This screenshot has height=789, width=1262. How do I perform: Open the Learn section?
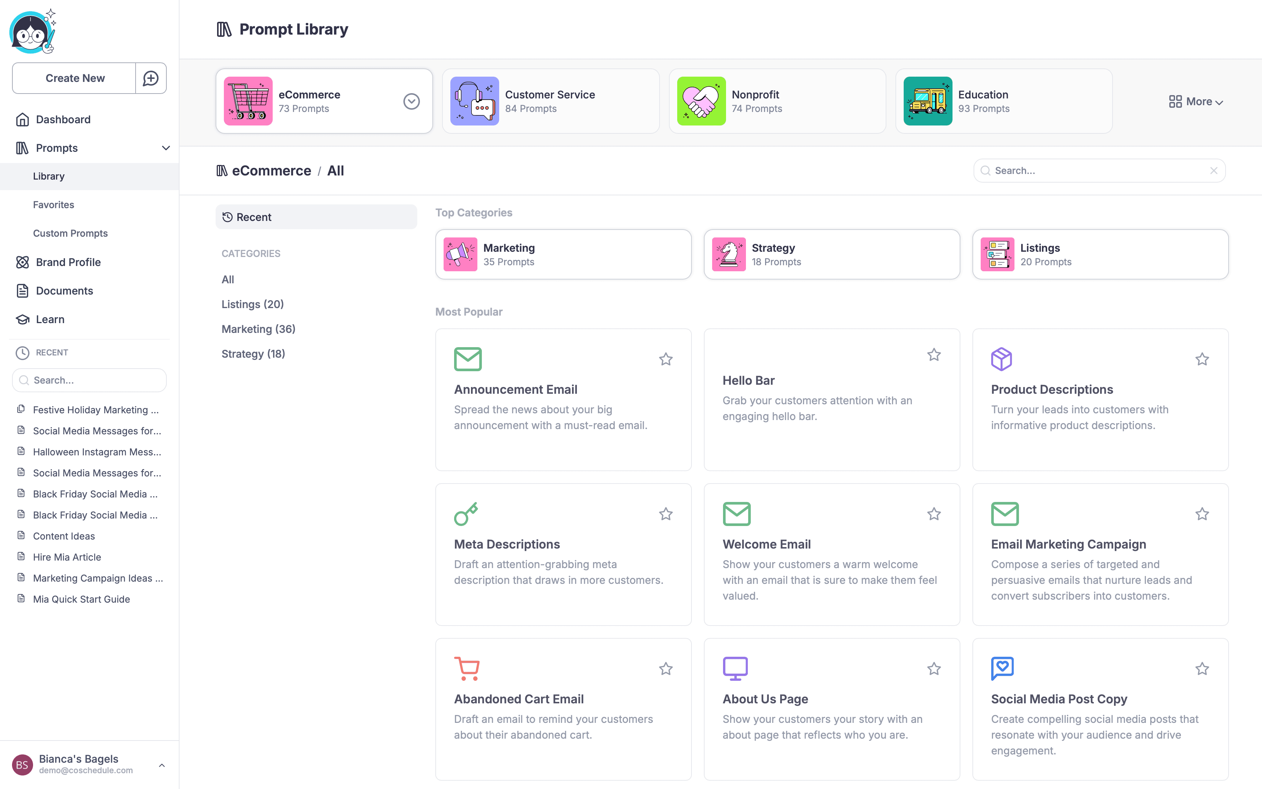coord(50,319)
